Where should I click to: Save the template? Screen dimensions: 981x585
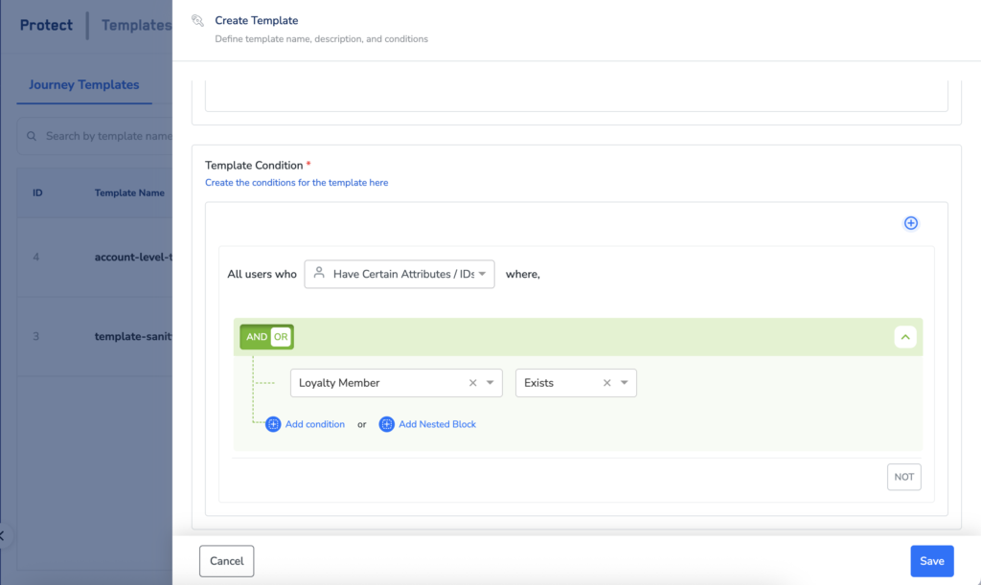(x=931, y=561)
